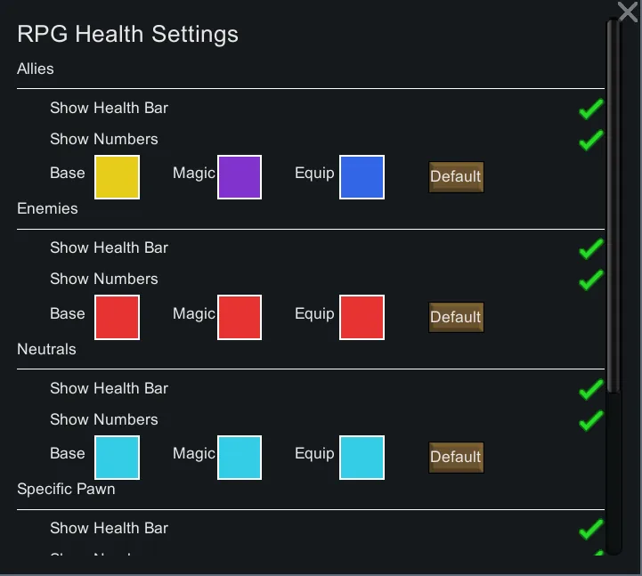Screen dimensions: 642x576
Task: Disable Show Health Bar for Enemies
Action: pyautogui.click(x=590, y=249)
